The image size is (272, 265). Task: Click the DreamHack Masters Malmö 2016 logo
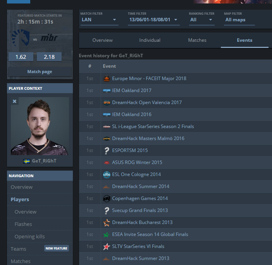coord(107,138)
